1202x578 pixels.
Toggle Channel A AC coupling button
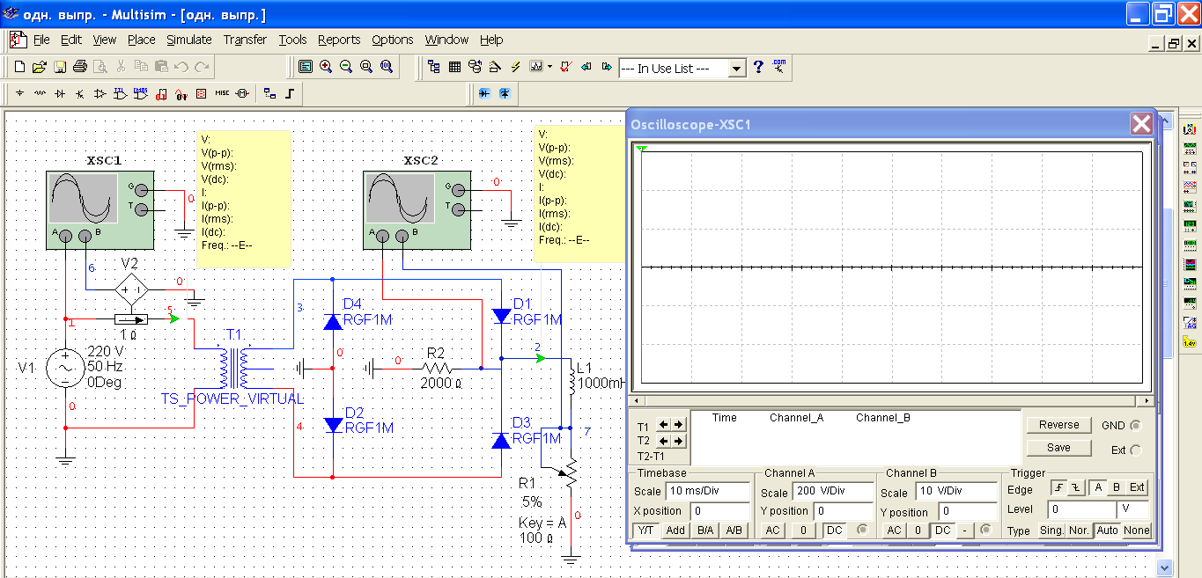point(772,530)
